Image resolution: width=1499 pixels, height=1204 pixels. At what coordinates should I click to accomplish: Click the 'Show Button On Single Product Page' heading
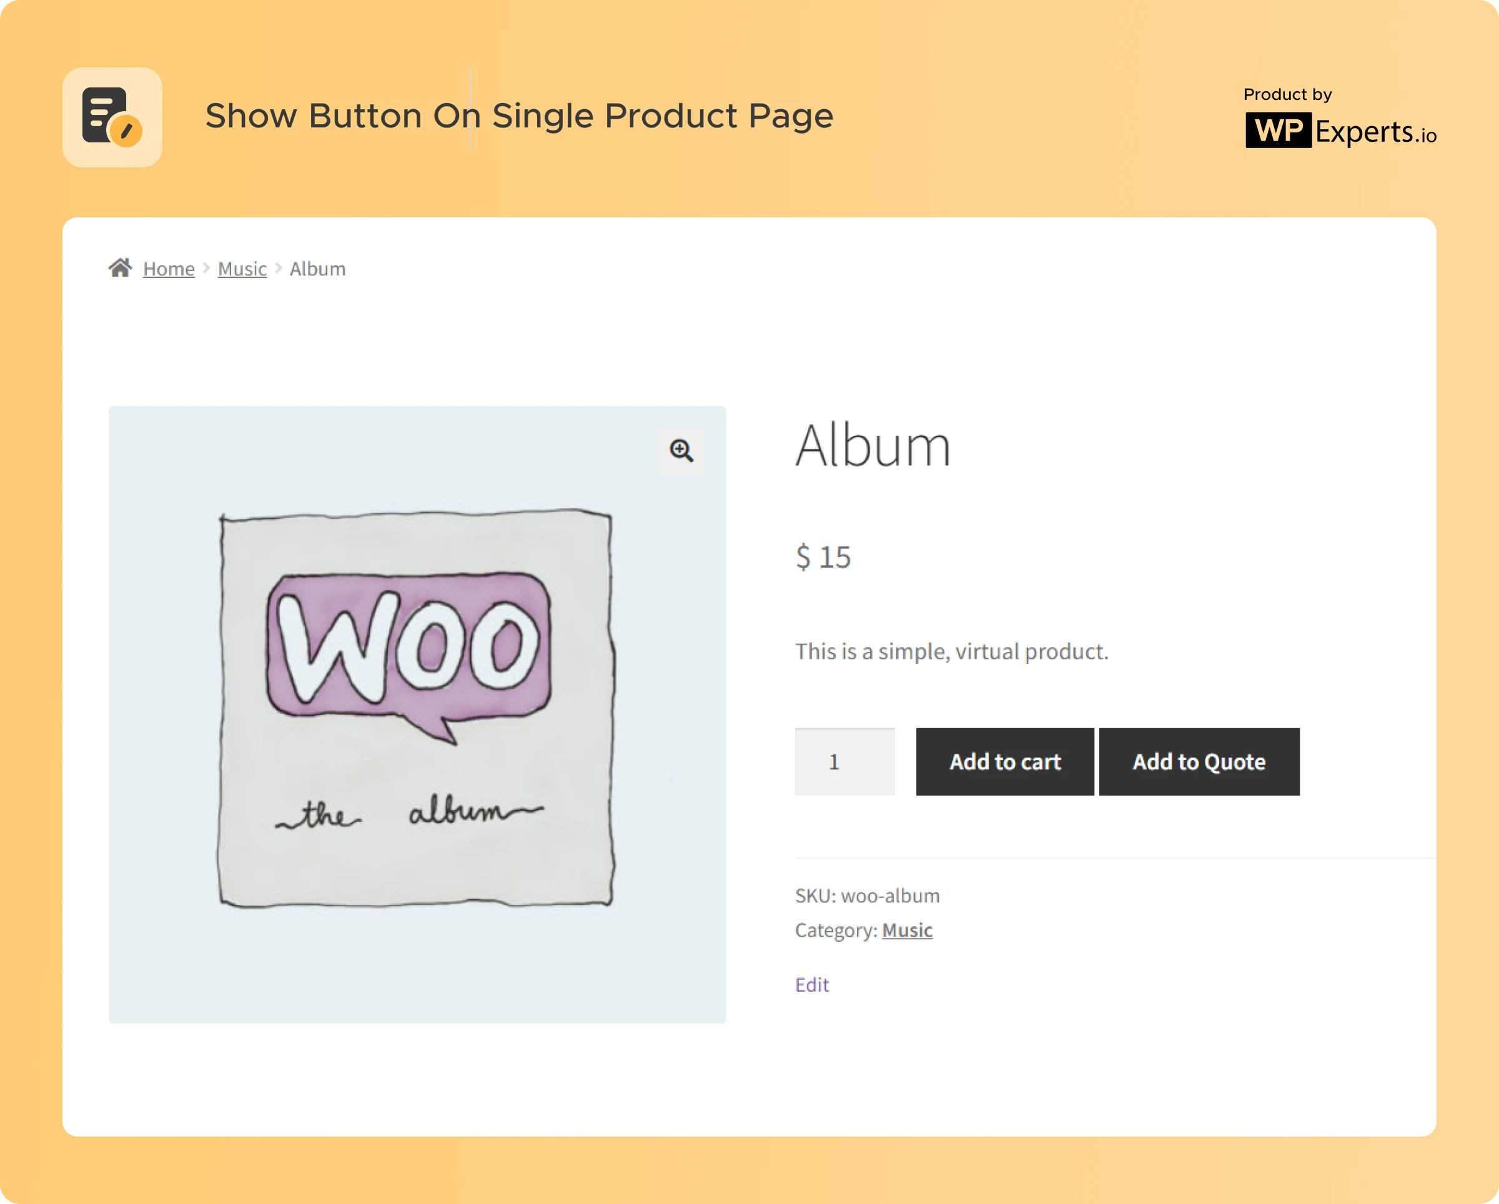[520, 116]
